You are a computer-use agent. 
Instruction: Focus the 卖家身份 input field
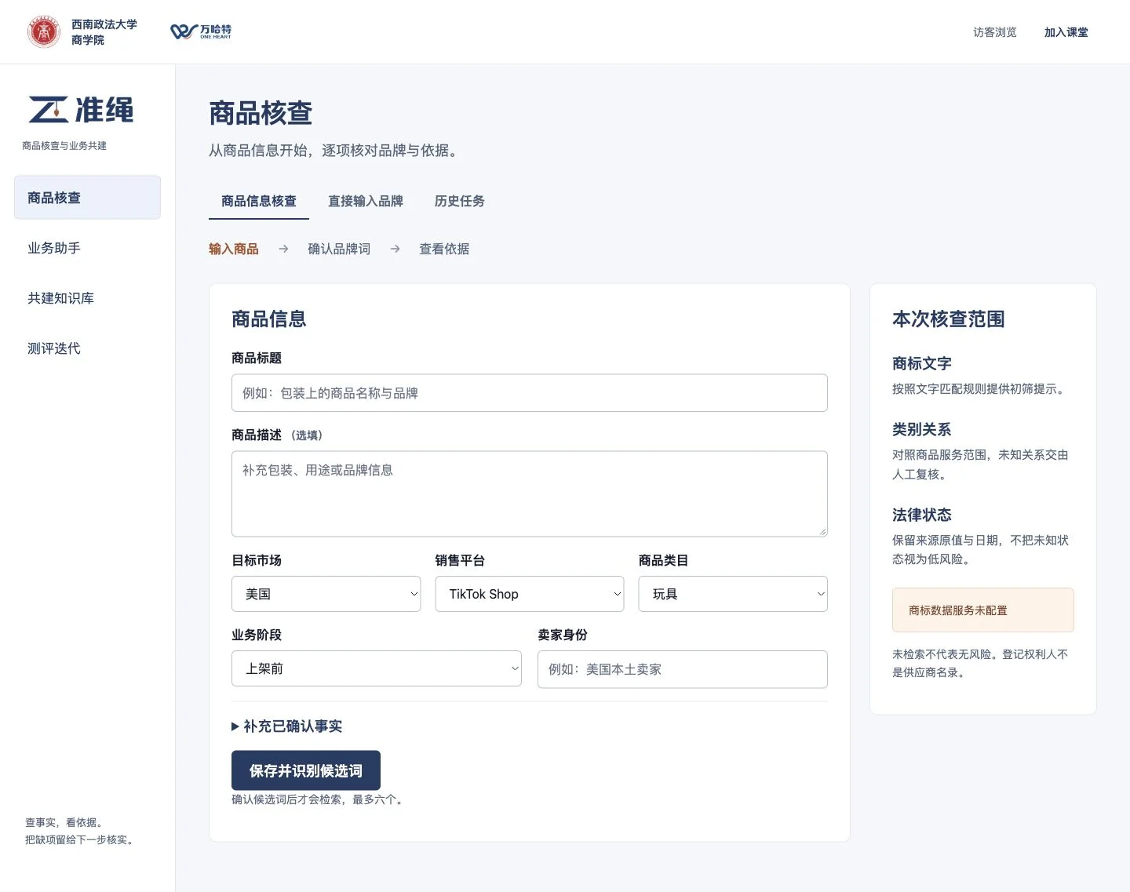(683, 669)
